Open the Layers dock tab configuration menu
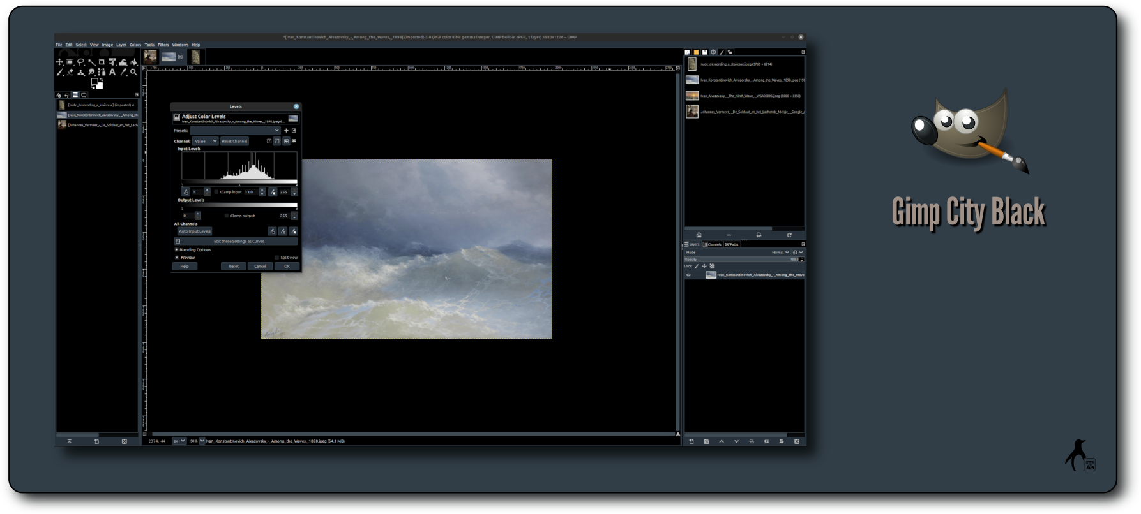Viewport: 1141px width, 514px height. (803, 244)
